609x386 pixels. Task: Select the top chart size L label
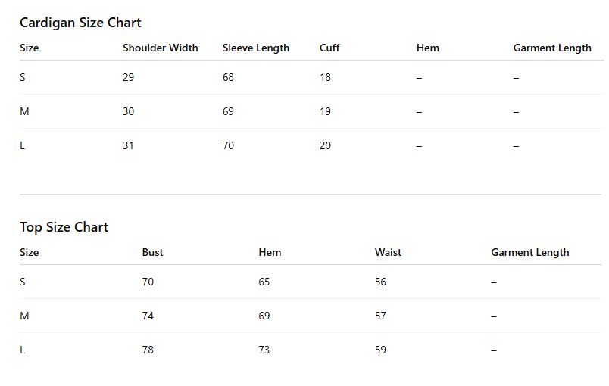coord(22,350)
